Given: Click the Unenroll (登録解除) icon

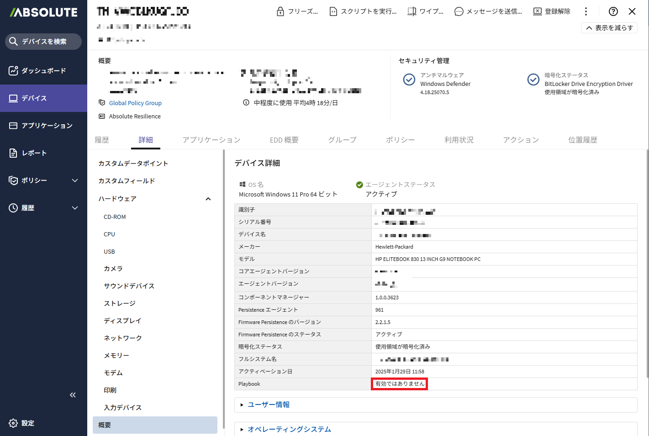Looking at the screenshot, I should [538, 11].
